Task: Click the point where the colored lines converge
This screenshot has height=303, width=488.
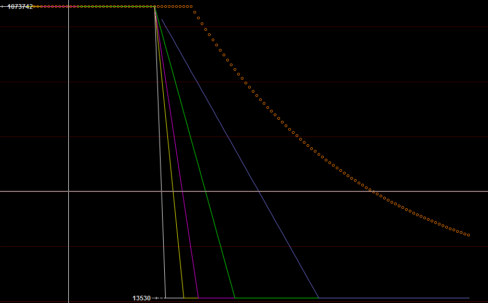Action: coord(155,7)
